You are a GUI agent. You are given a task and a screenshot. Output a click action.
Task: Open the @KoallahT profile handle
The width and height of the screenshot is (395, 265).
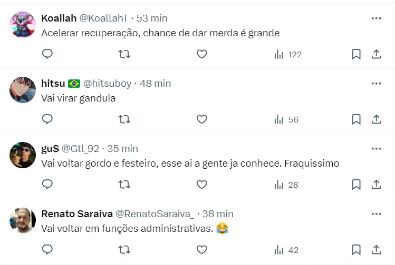click(103, 18)
